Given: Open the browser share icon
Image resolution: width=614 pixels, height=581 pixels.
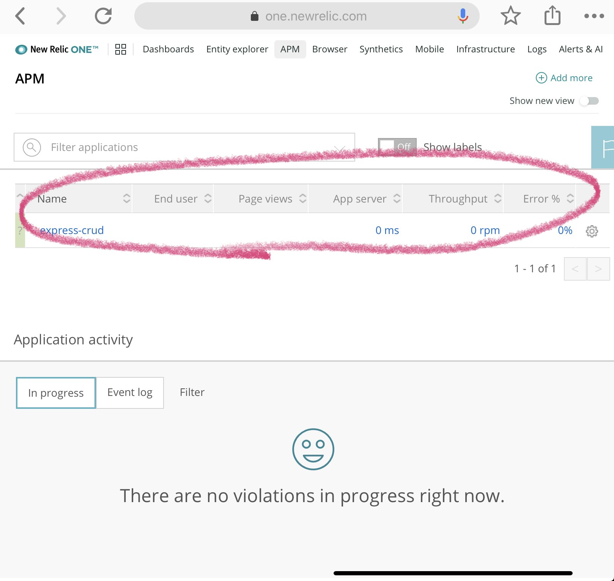Looking at the screenshot, I should click(552, 16).
